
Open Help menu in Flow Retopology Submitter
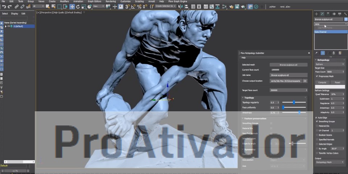coord(244,58)
